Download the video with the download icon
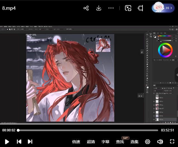This screenshot has height=147, width=178. click(99, 8)
